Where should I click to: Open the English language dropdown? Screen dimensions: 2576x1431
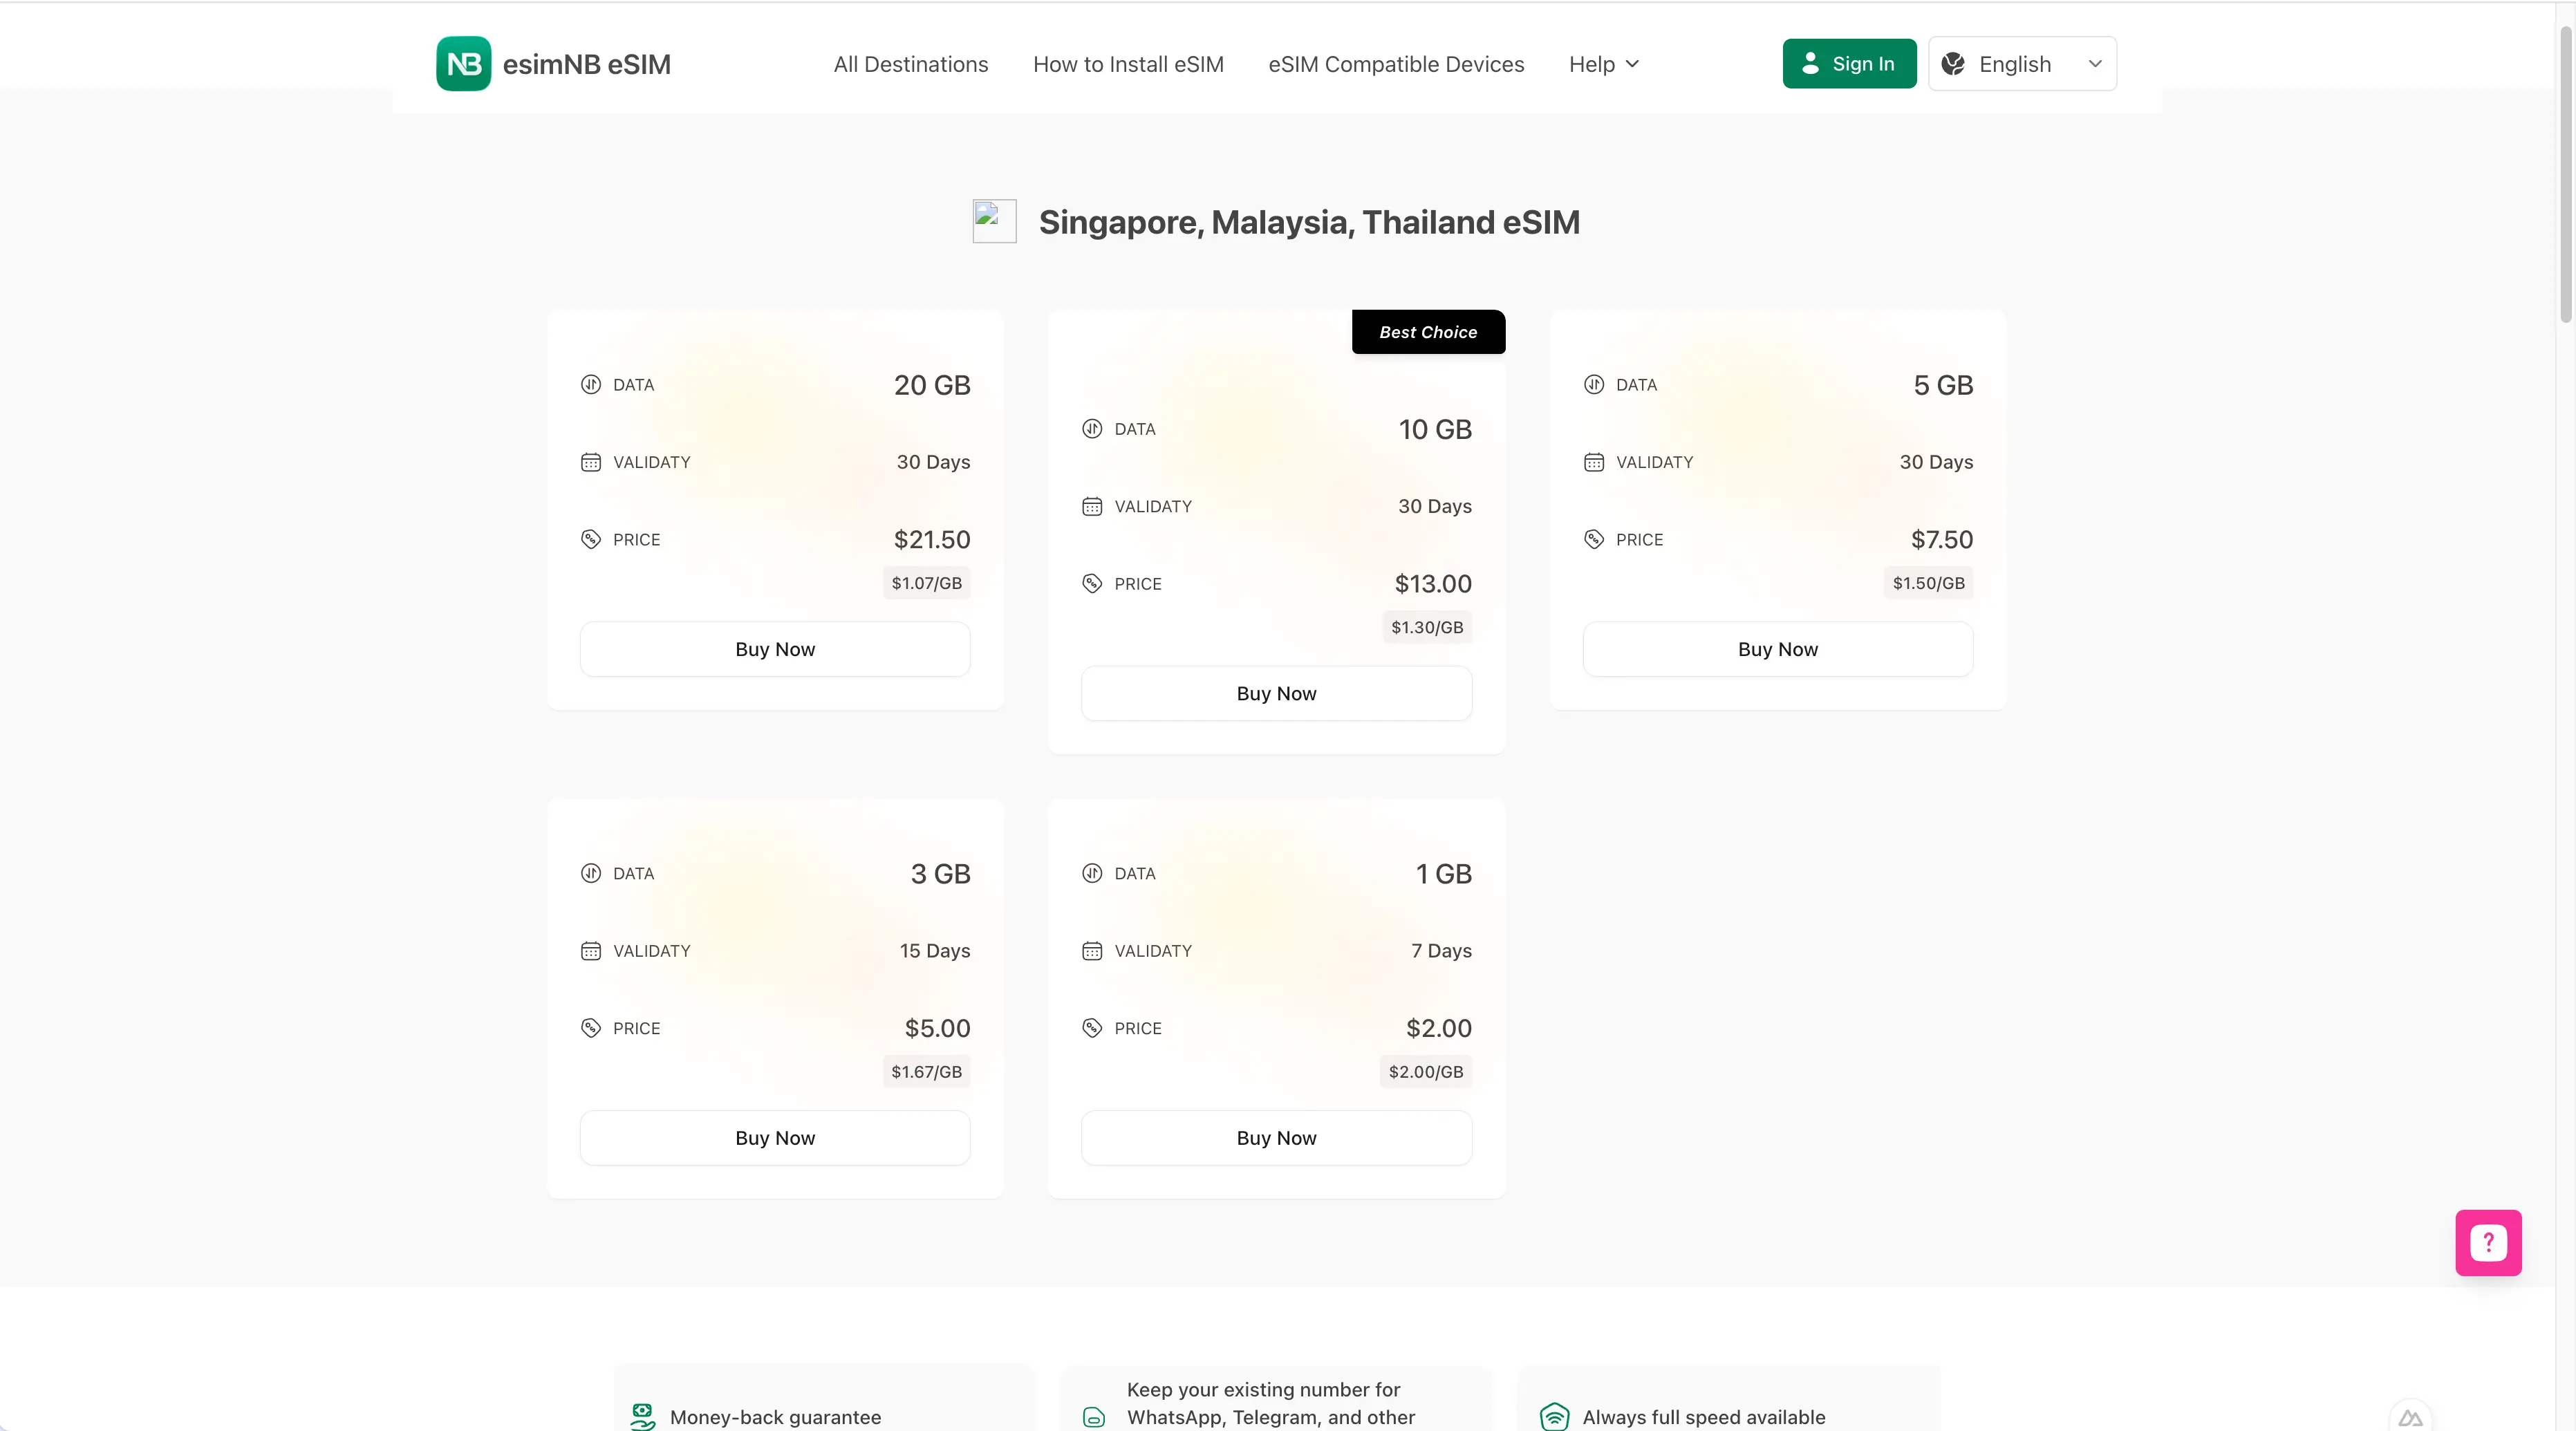2022,64
